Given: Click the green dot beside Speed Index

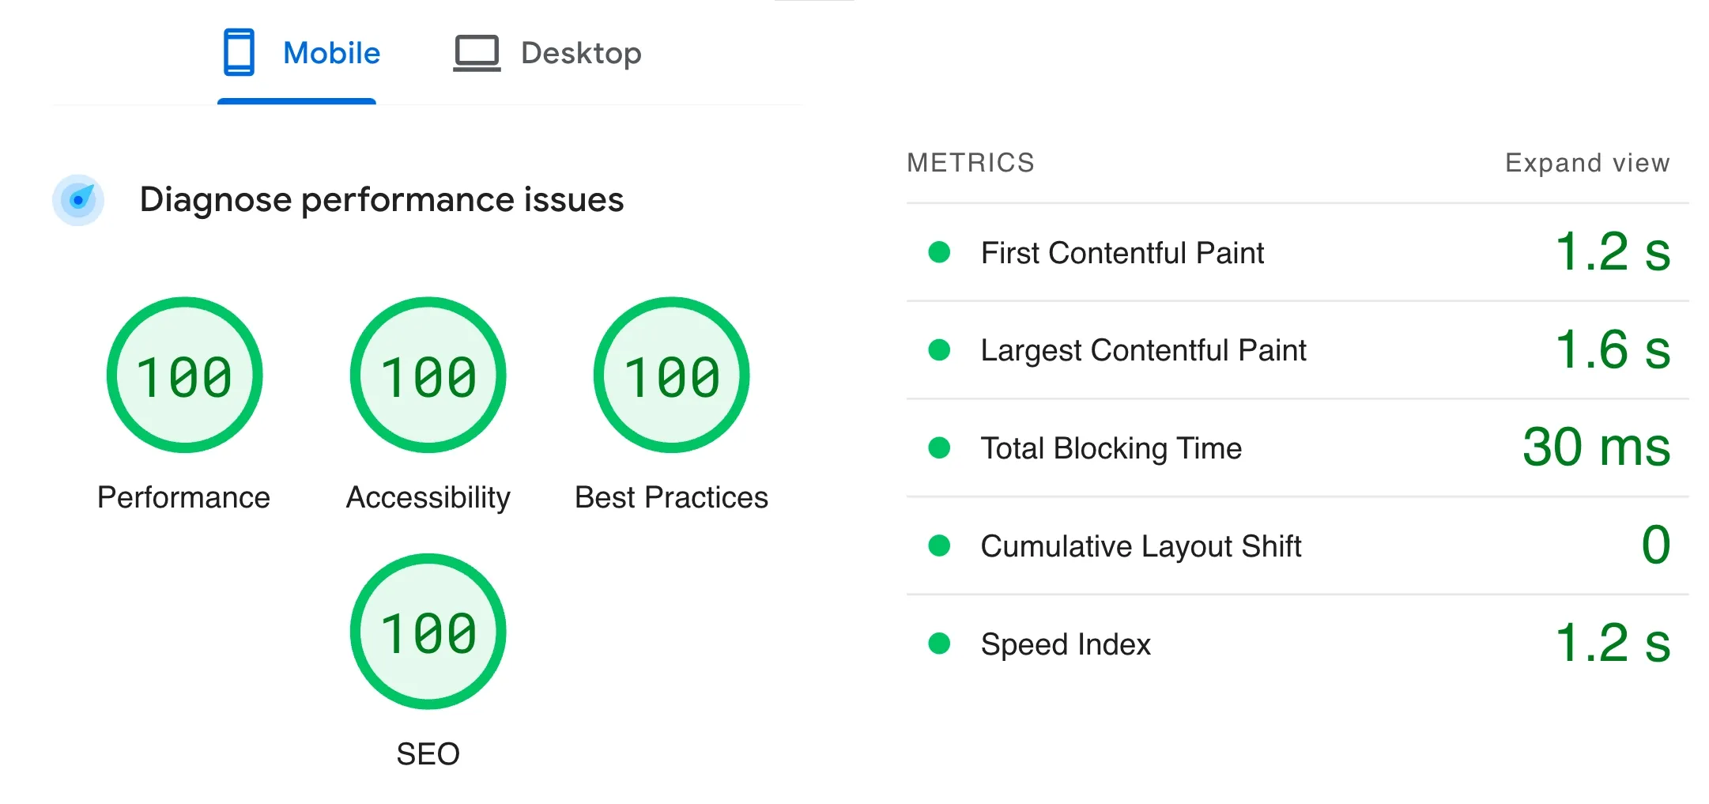Looking at the screenshot, I should [x=939, y=644].
